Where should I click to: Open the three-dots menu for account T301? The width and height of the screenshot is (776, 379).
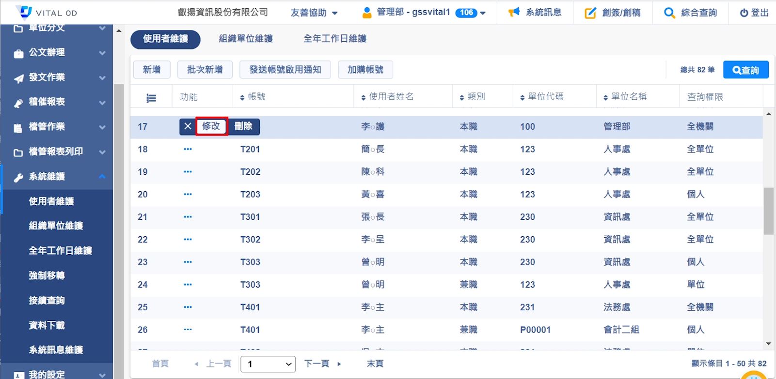click(x=188, y=217)
